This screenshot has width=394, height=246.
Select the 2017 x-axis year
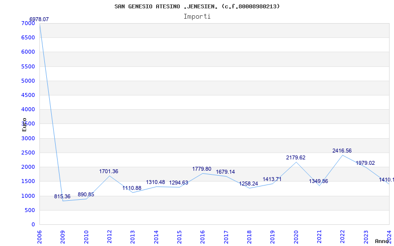[226, 237]
